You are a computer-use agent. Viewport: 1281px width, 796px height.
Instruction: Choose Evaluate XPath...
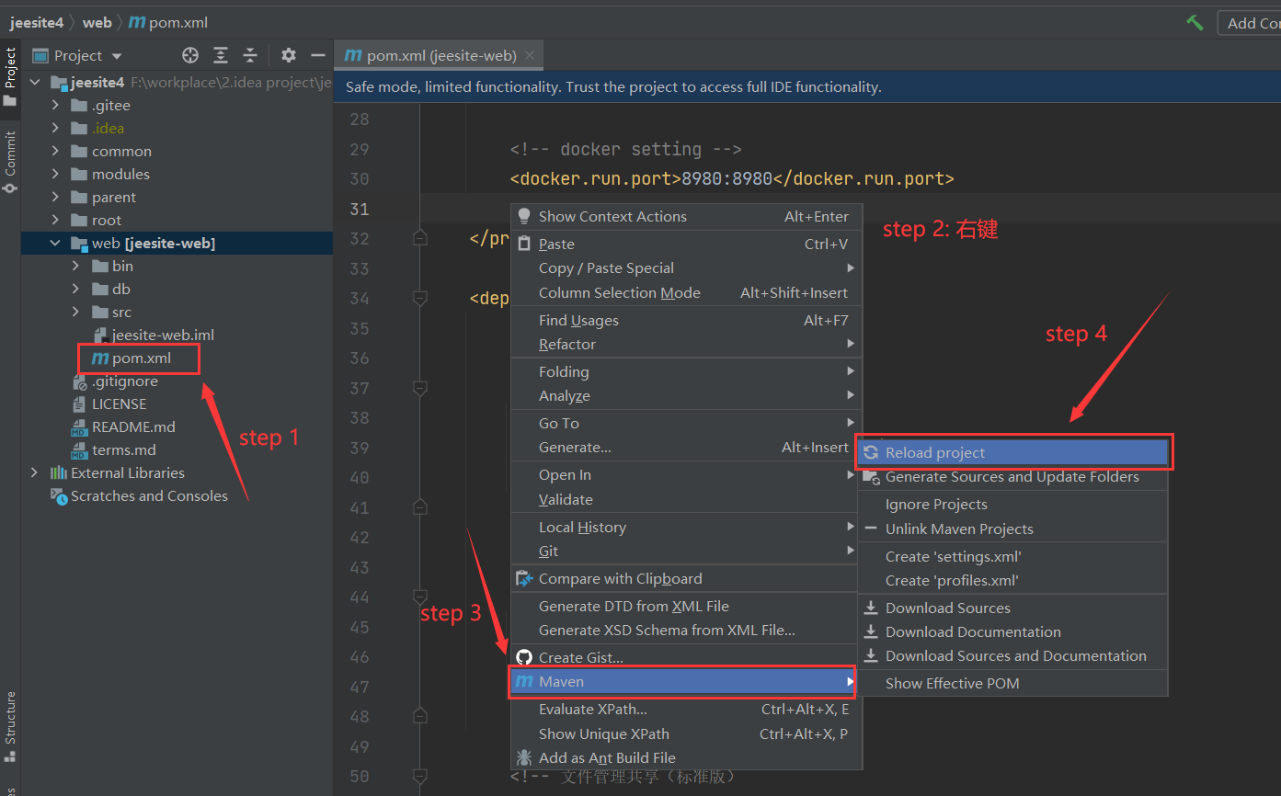(x=686, y=709)
